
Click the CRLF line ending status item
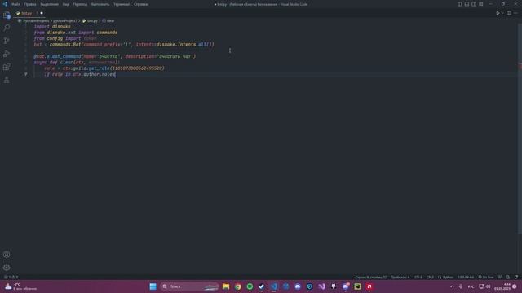(x=430, y=277)
